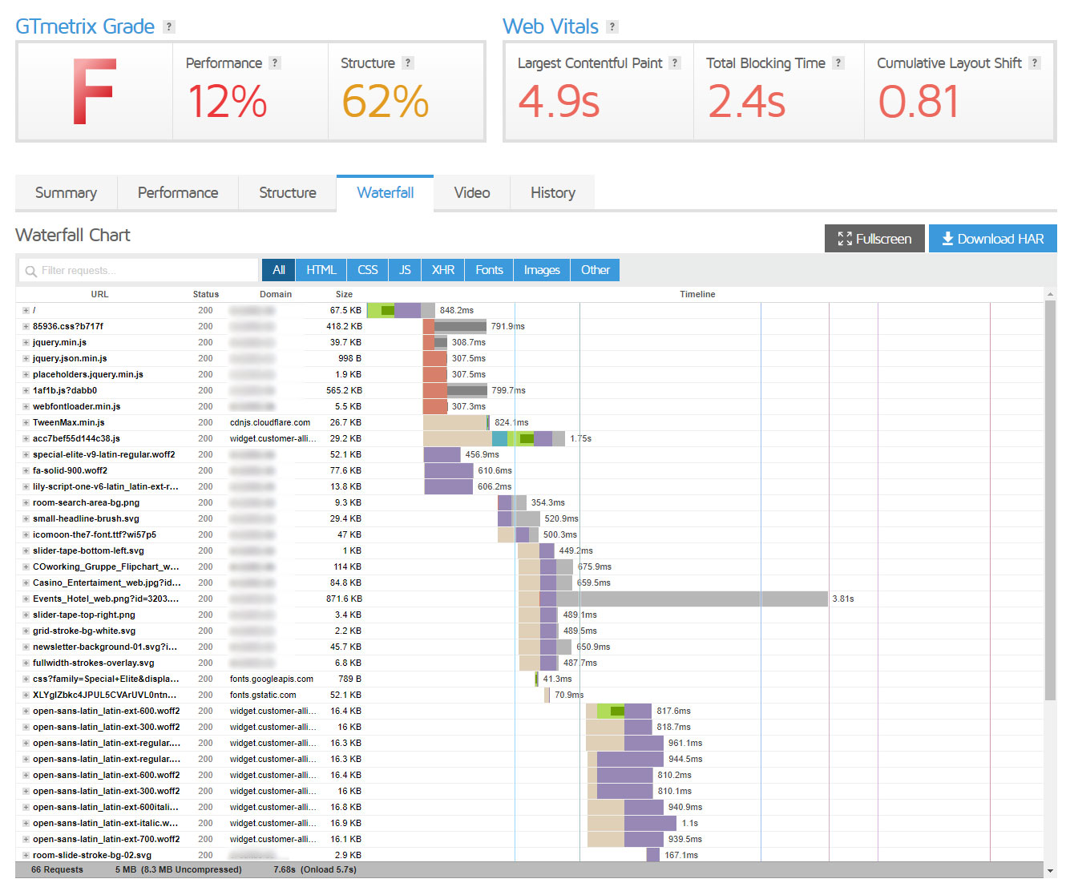Viewport: 1066px width, 887px height.
Task: Click the magnifying glass in the filter box
Action: pos(30,270)
